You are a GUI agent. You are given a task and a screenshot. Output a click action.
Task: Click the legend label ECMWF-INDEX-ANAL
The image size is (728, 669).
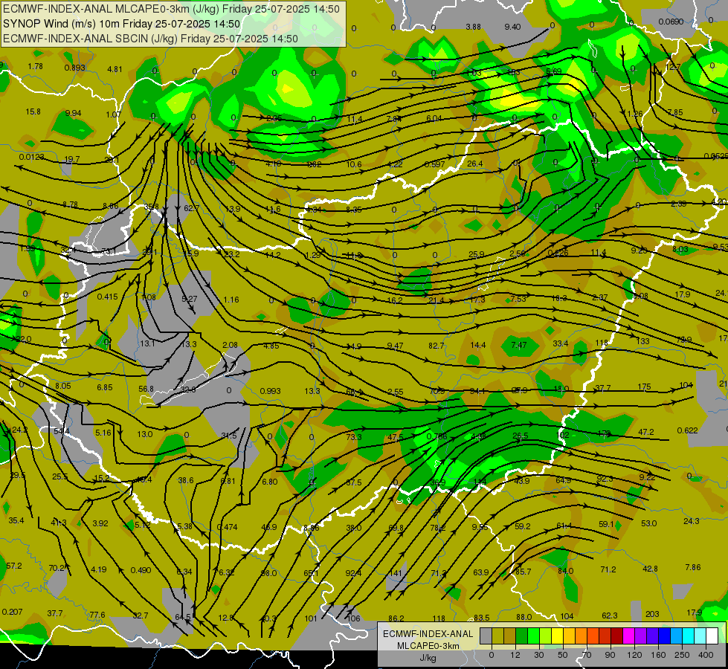pyautogui.click(x=428, y=634)
